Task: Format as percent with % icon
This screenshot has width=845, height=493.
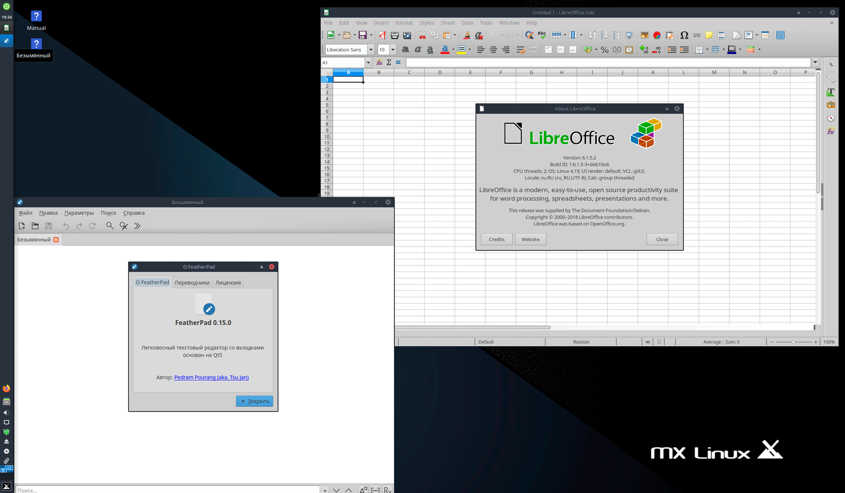Action: [604, 50]
